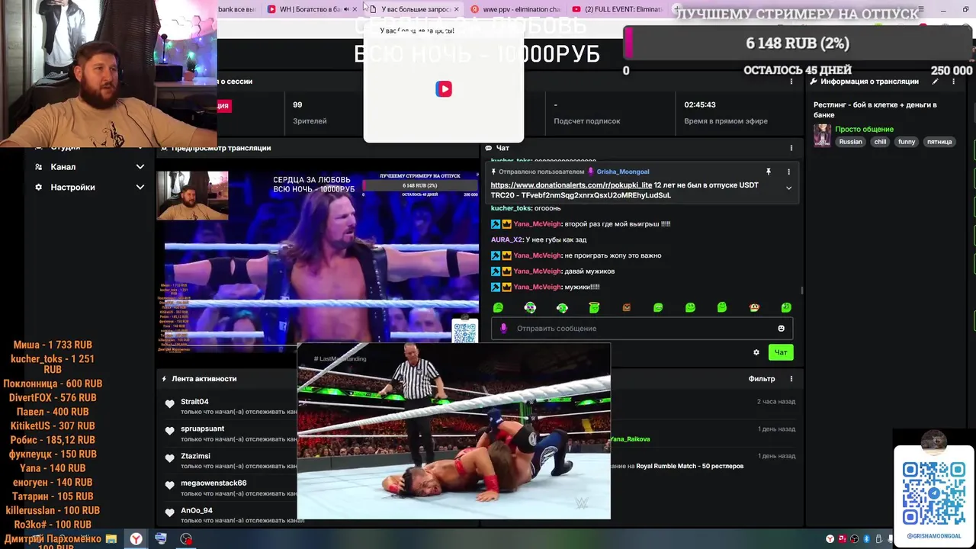Expand pinned message with chevron arrow
Viewport: 976px width, 549px height.
coord(788,188)
